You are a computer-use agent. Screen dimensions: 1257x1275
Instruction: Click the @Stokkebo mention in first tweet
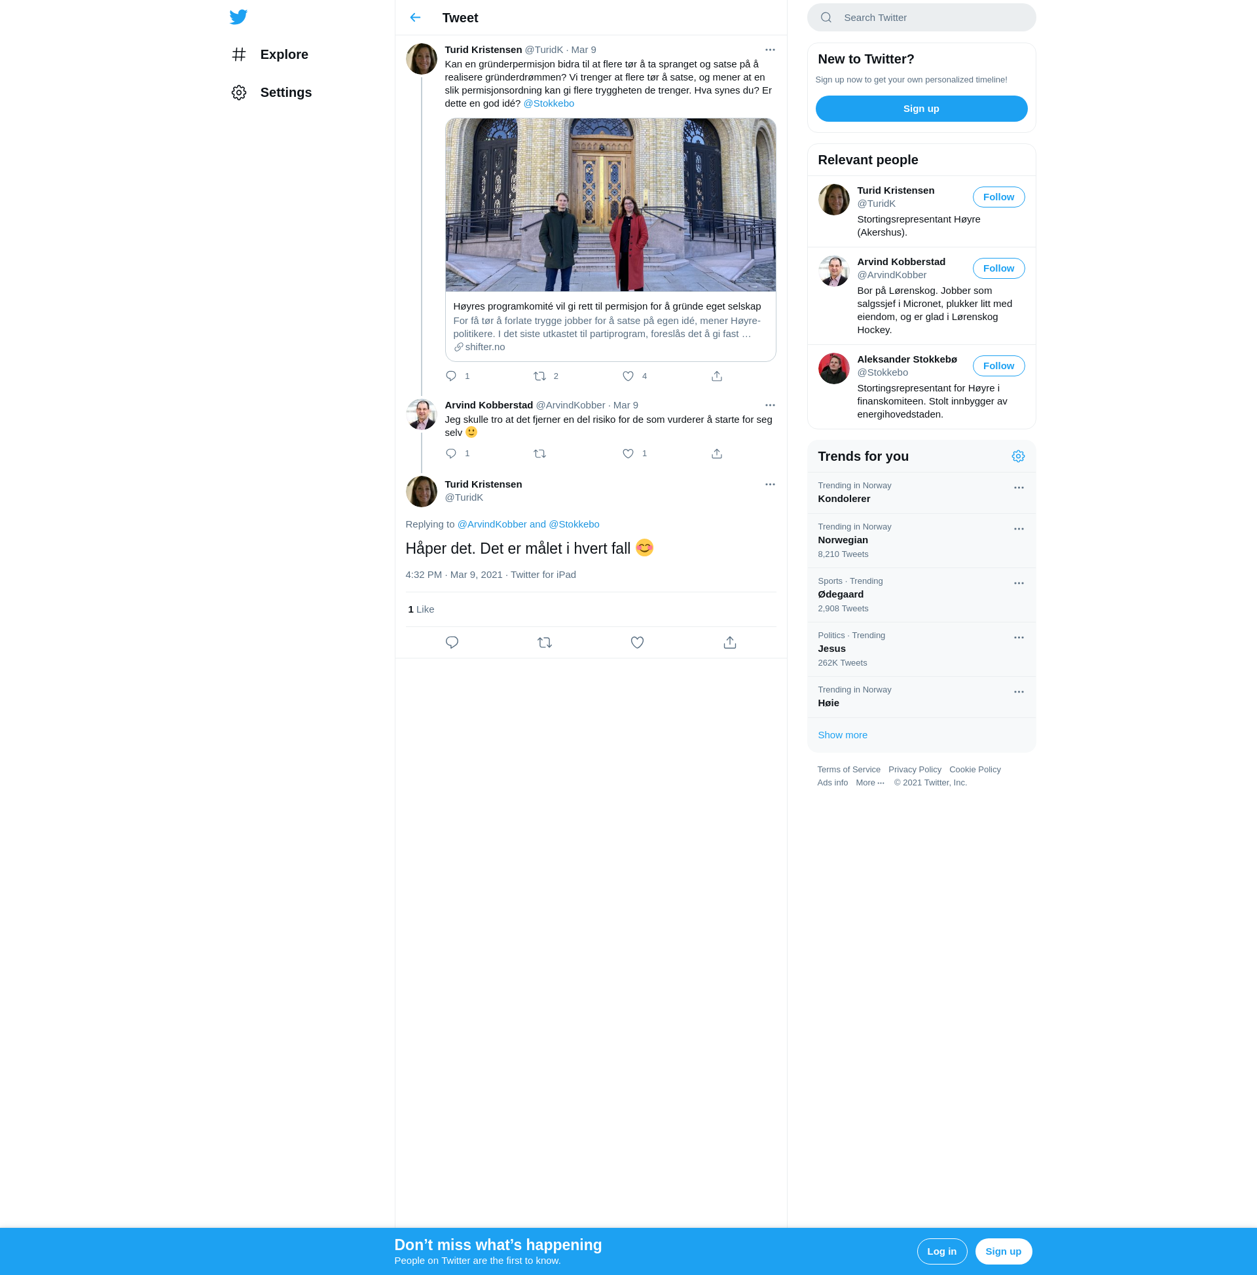(549, 103)
